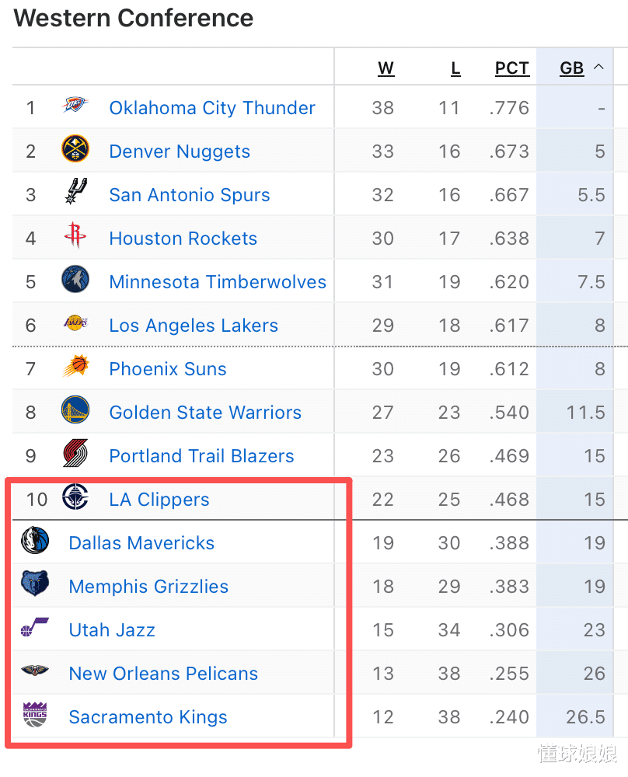
Task: Click the Denver Nuggets logo icon
Action: tap(75, 150)
